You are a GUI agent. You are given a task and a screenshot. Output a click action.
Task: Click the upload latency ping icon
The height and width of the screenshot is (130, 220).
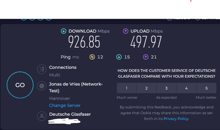tap(146, 57)
